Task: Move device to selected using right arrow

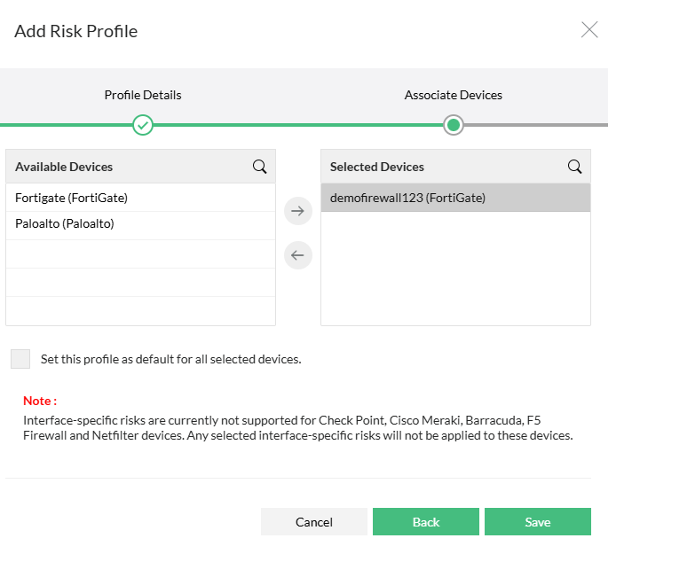Action: pyautogui.click(x=298, y=211)
